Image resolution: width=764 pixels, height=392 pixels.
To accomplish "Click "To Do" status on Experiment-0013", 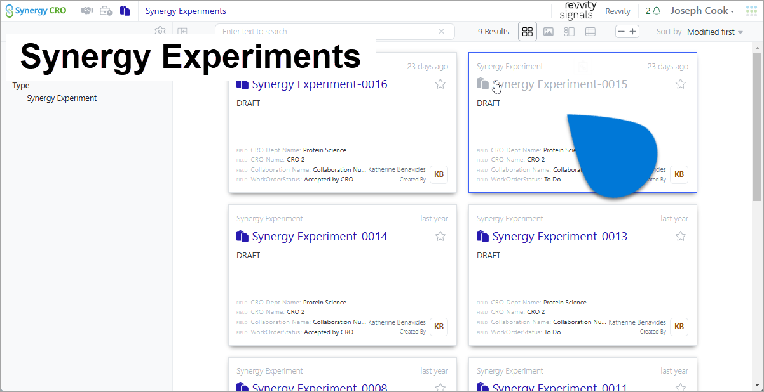I will (x=552, y=332).
